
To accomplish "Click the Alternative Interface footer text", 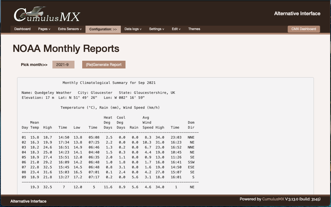I will click(x=28, y=201).
